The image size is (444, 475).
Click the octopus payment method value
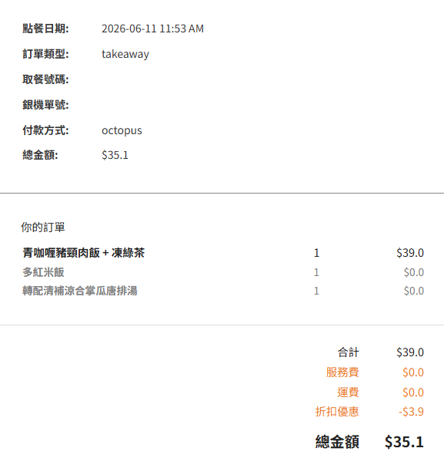pyautogui.click(x=122, y=130)
